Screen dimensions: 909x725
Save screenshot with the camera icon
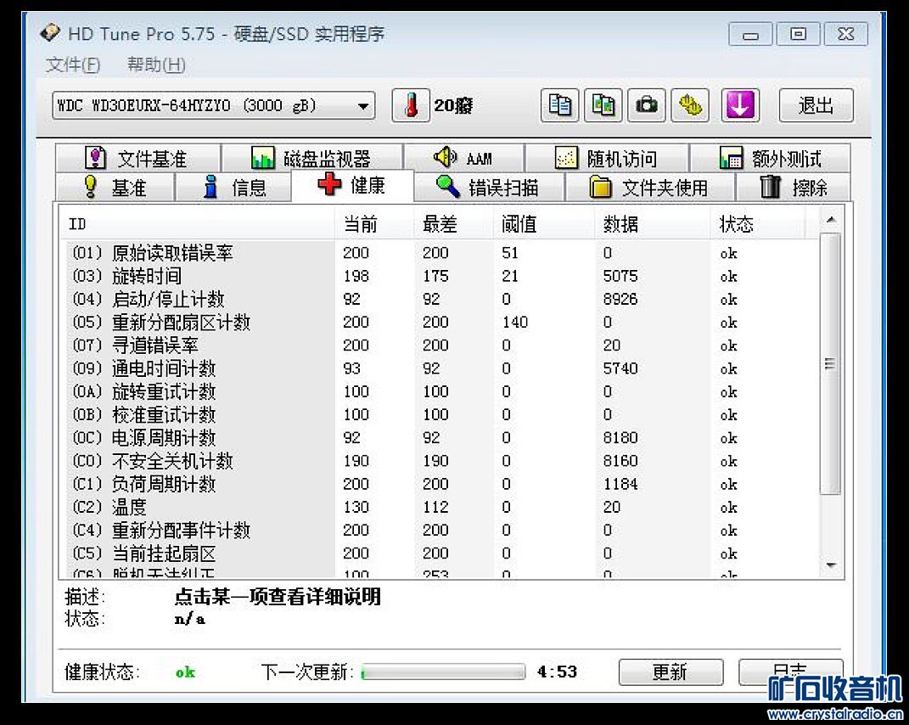pyautogui.click(x=647, y=105)
